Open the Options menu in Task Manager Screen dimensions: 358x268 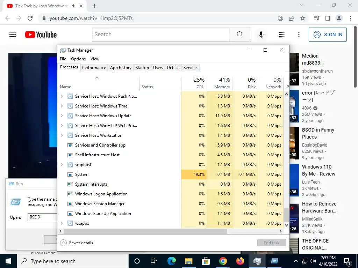click(78, 59)
